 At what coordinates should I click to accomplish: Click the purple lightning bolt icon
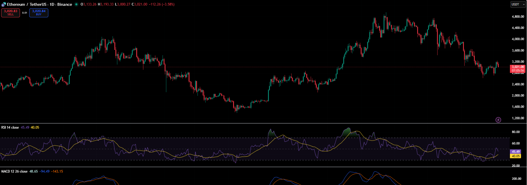click(498, 120)
